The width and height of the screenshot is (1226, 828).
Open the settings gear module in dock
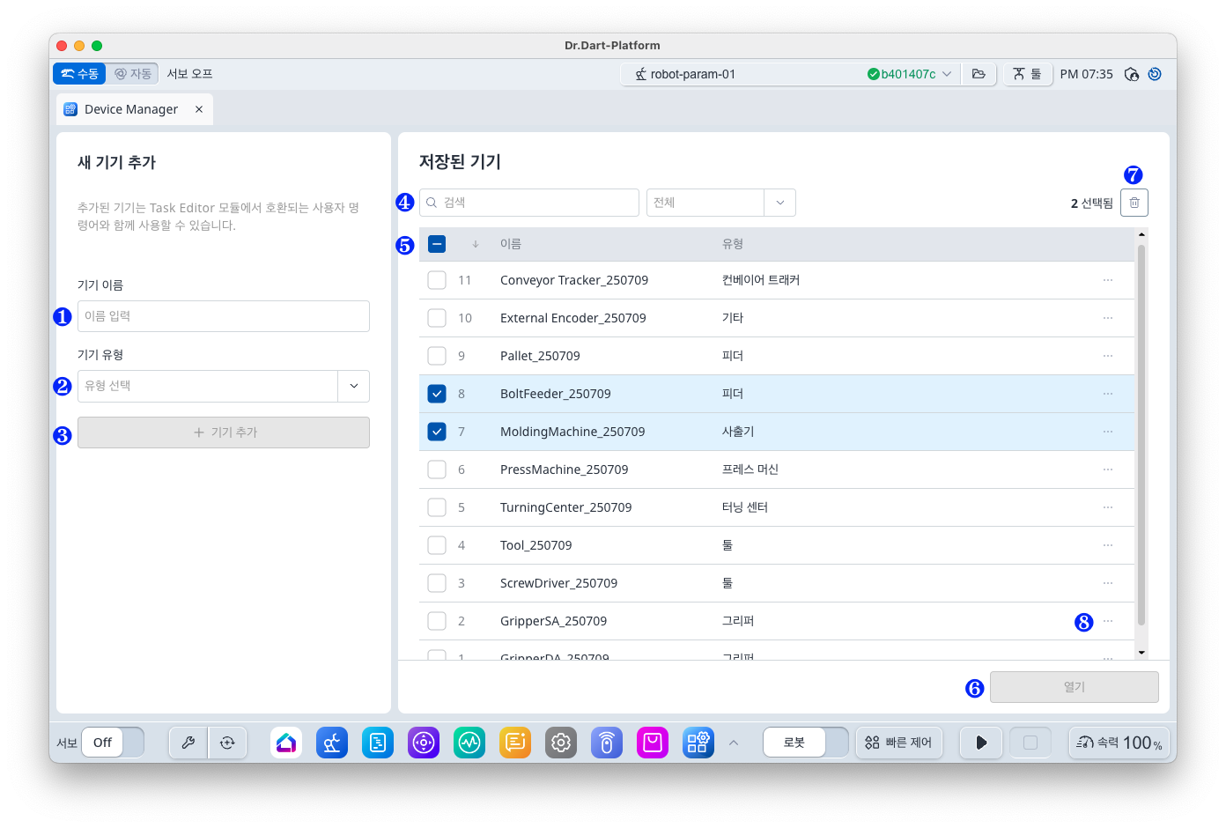[x=561, y=743]
